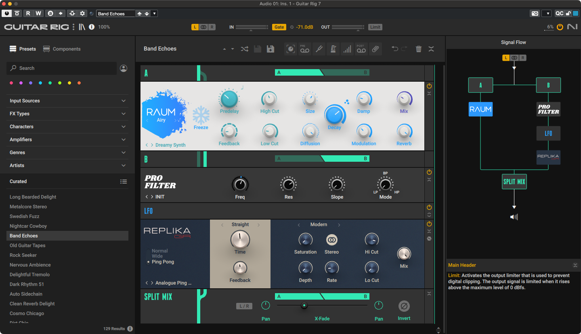
Task: Select the Nightcar Cowboy preset
Action: pos(28,226)
